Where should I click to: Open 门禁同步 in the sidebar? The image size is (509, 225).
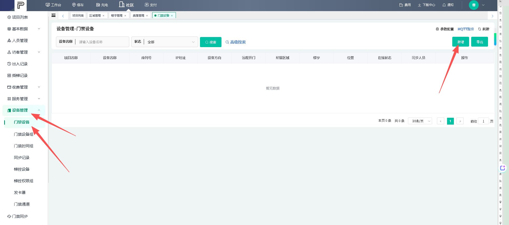coord(20,216)
